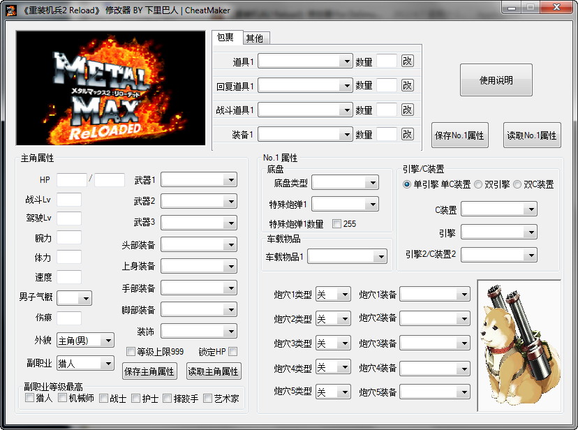Open the 底盘类型 combo box

pyautogui.click(x=371, y=183)
